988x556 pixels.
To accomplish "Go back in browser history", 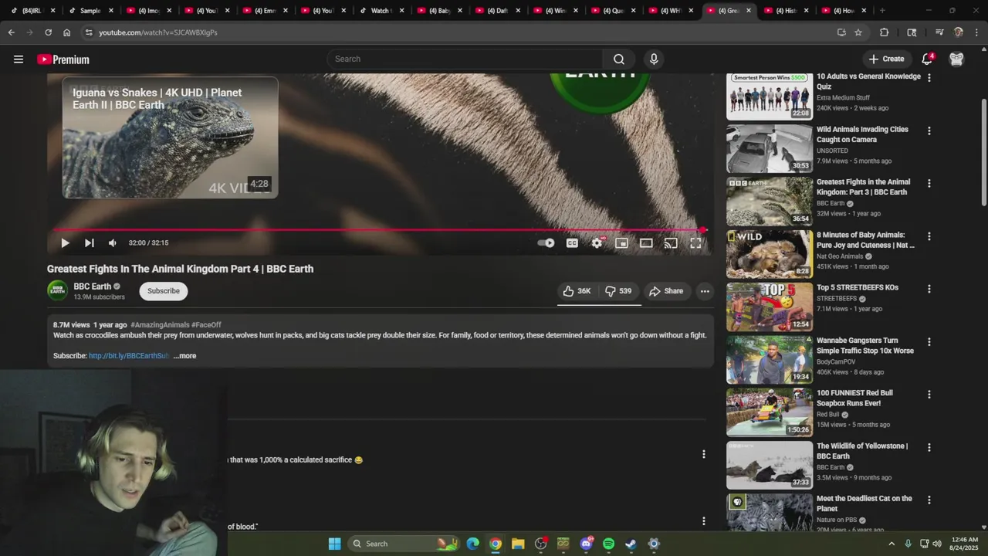I will click(x=11, y=32).
